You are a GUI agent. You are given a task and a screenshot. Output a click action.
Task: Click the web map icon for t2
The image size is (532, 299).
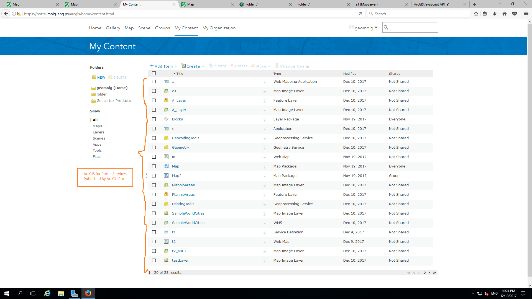point(166,241)
